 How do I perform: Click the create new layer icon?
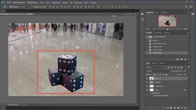(x=182, y=108)
